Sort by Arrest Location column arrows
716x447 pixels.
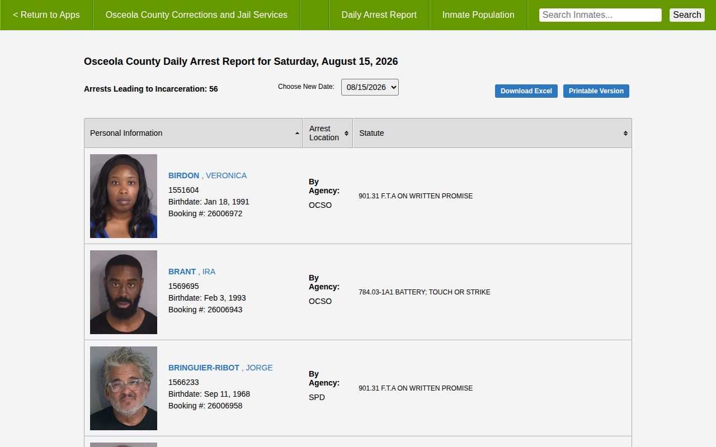click(346, 133)
